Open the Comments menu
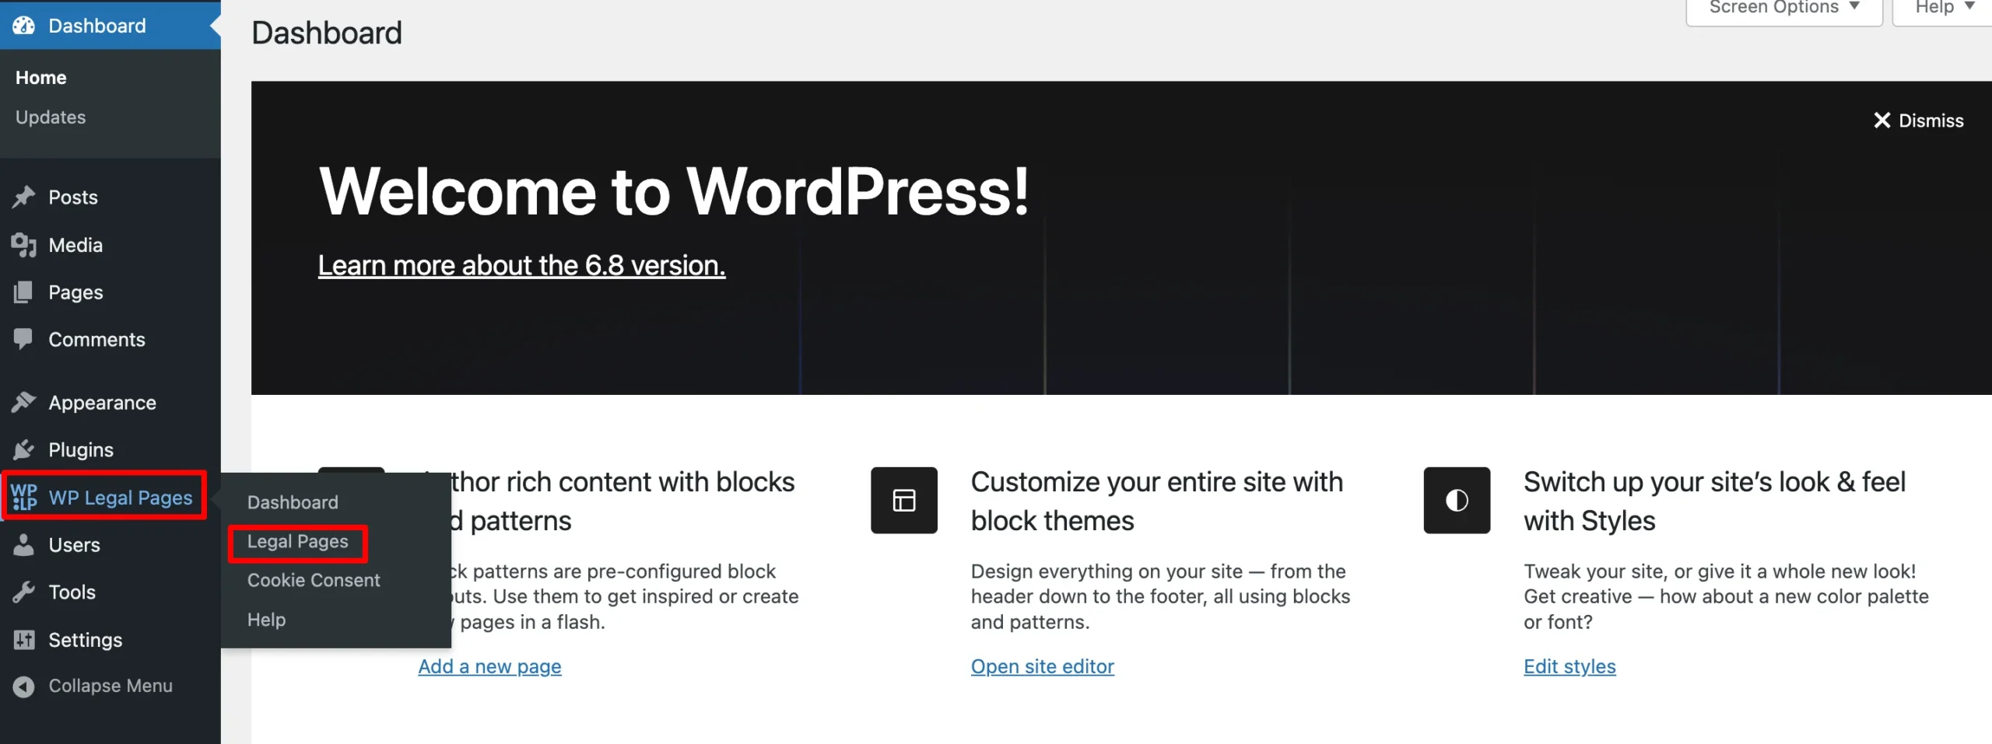1992x744 pixels. click(x=110, y=340)
